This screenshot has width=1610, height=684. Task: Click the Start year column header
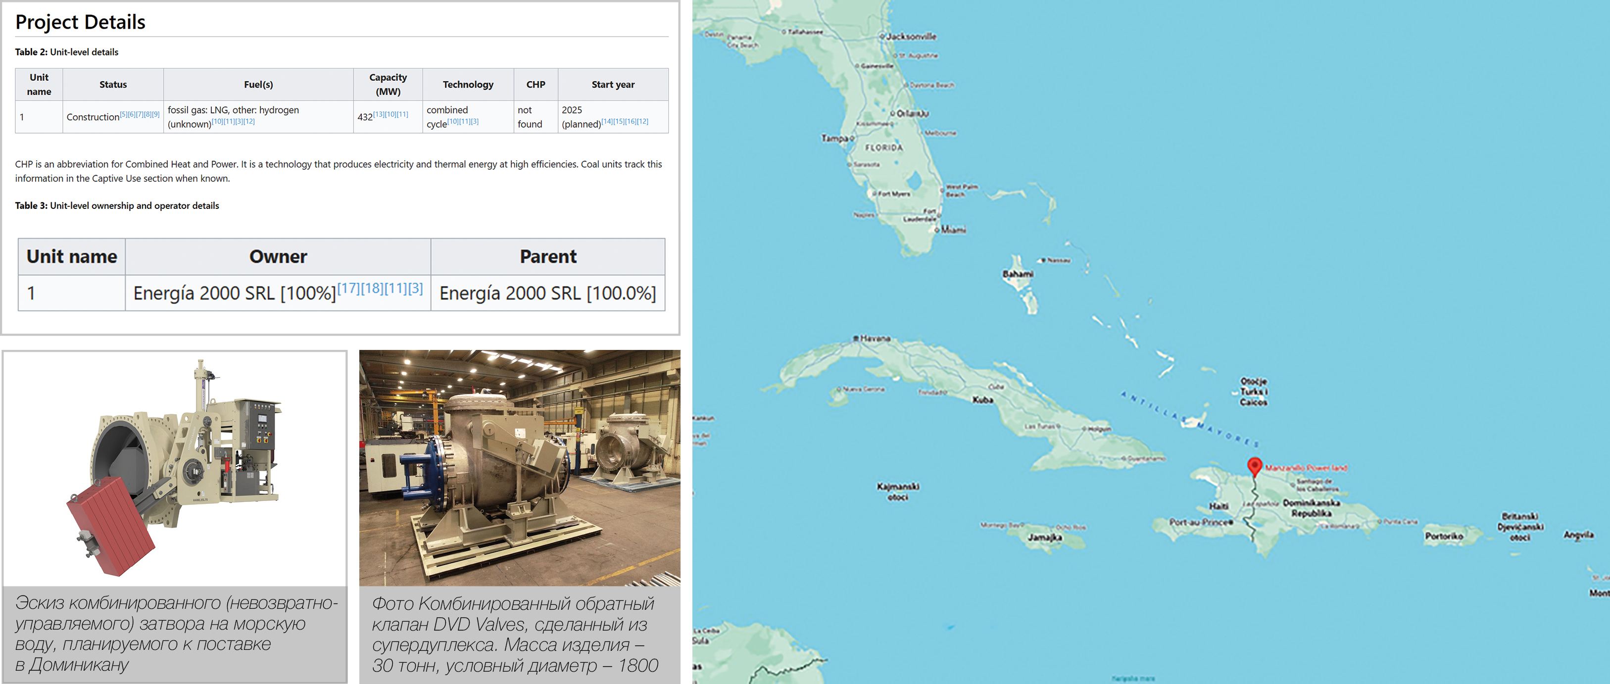(x=613, y=85)
